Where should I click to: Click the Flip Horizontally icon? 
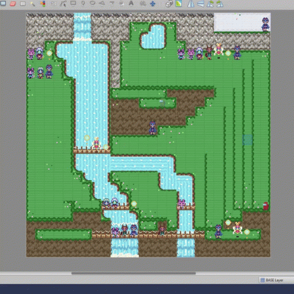click(191, 4)
